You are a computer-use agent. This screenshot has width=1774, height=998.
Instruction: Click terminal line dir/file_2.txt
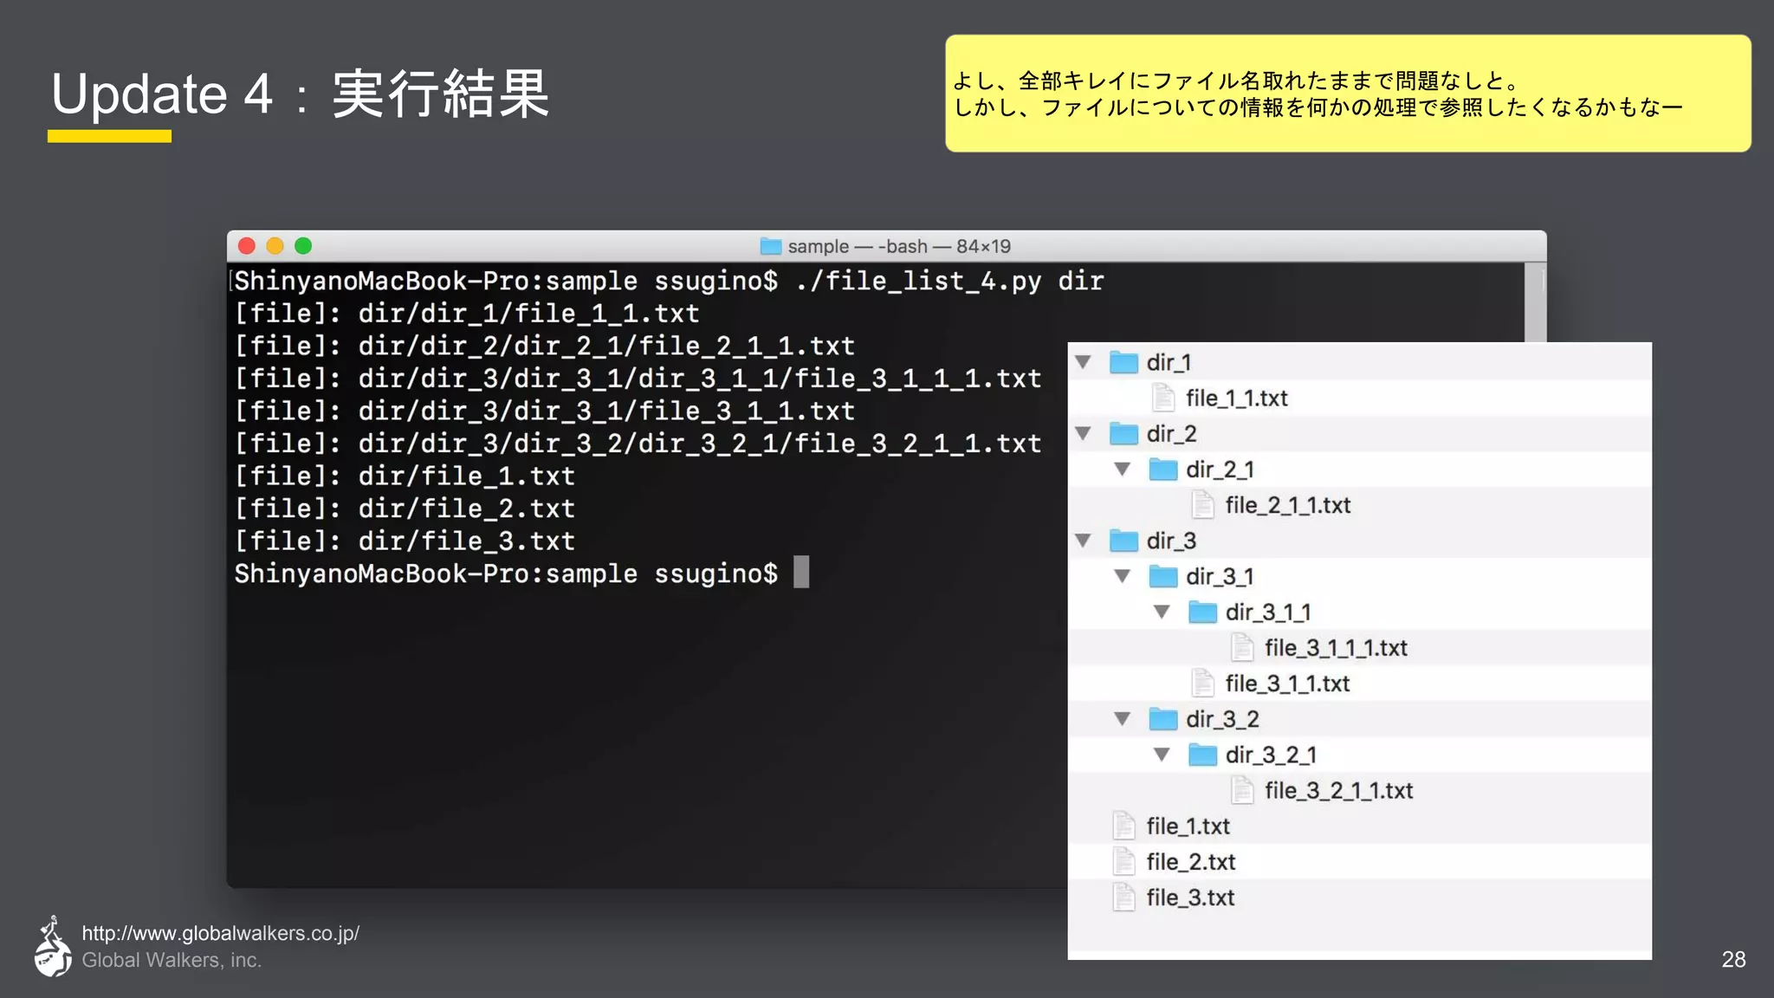[x=405, y=508]
